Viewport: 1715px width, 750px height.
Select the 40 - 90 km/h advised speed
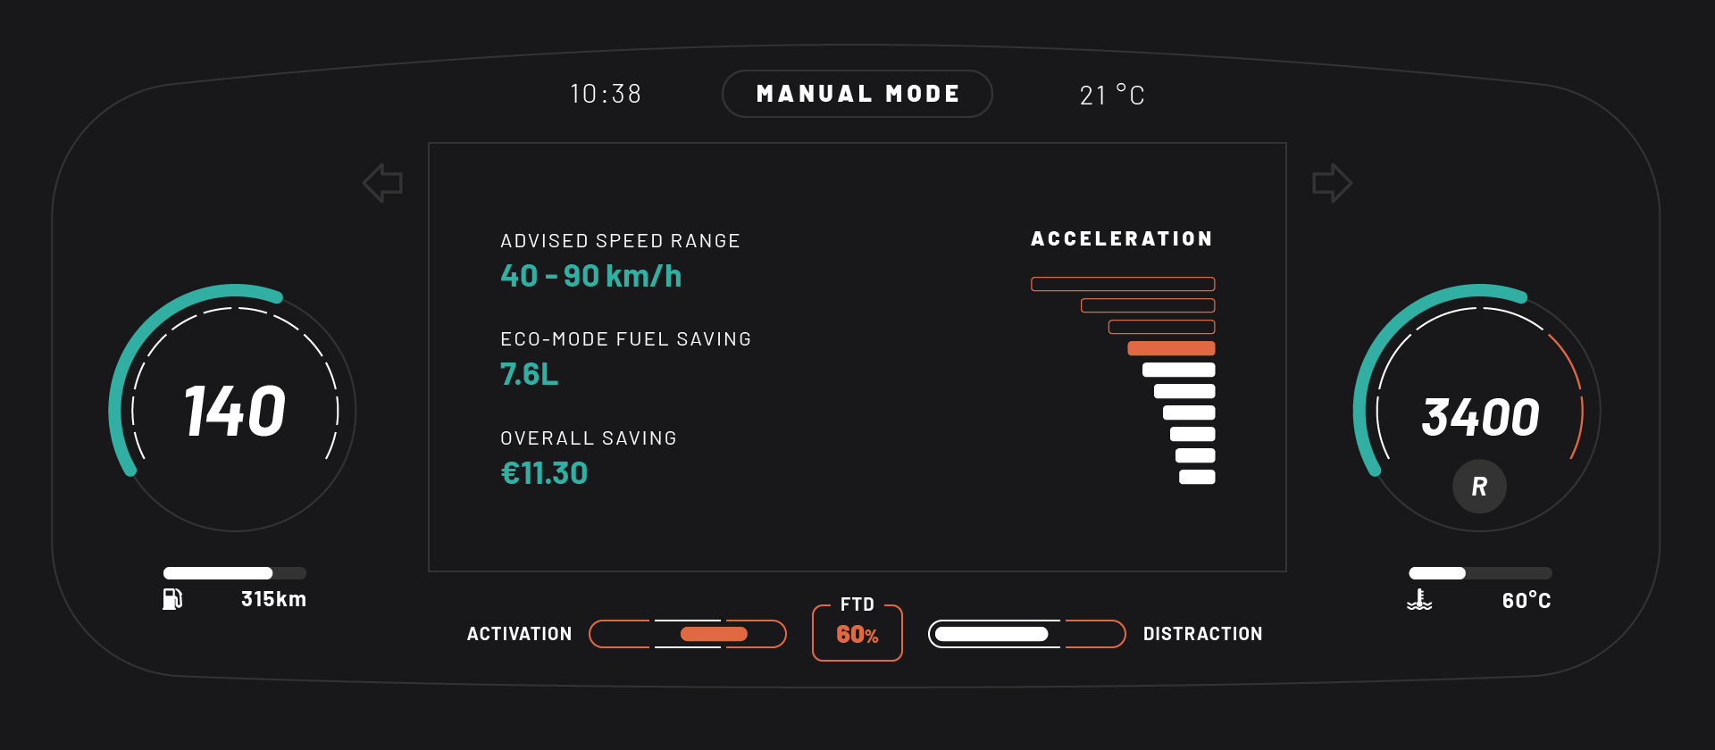tap(590, 276)
